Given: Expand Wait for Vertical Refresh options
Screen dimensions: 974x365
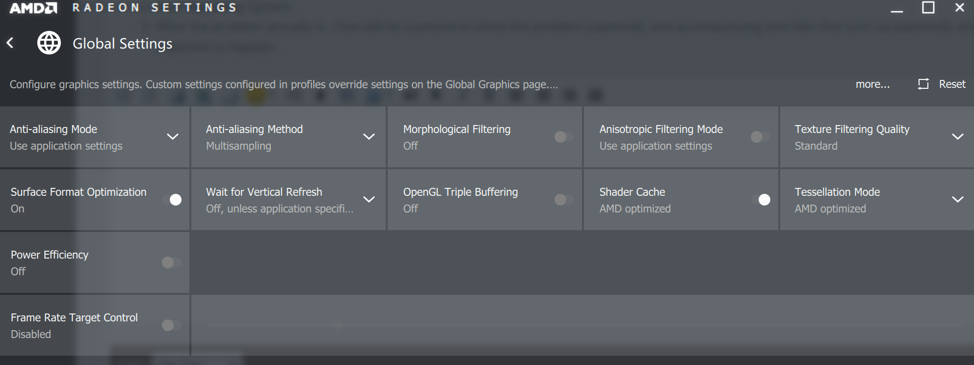Looking at the screenshot, I should tap(369, 200).
